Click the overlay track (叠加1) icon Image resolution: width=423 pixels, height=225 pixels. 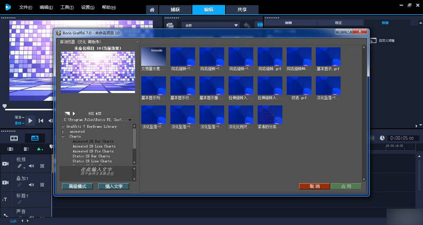click(5, 182)
